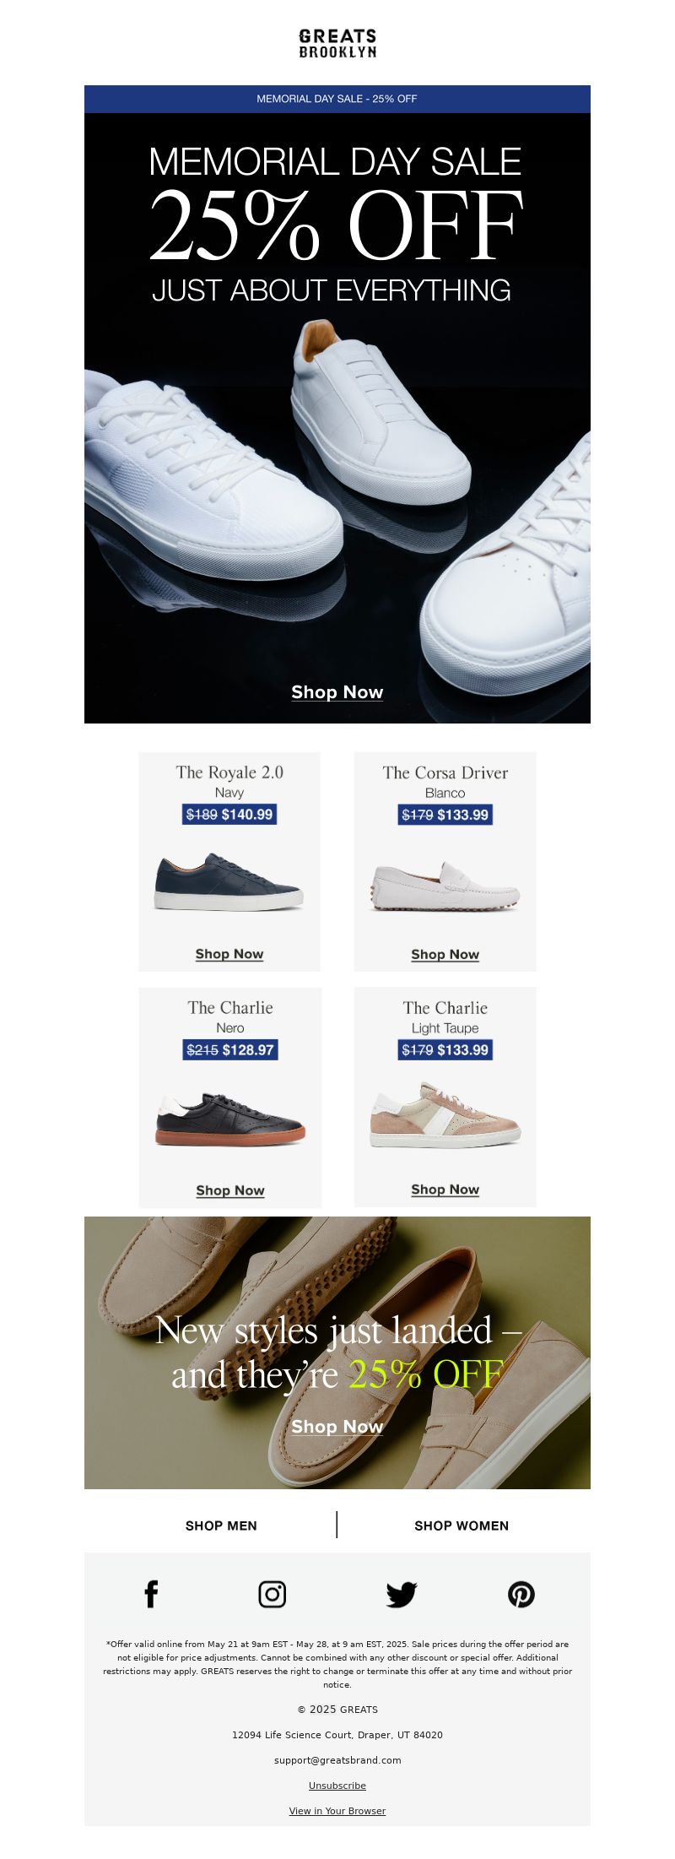Shop Now for The Charlie Nero

230,1190
